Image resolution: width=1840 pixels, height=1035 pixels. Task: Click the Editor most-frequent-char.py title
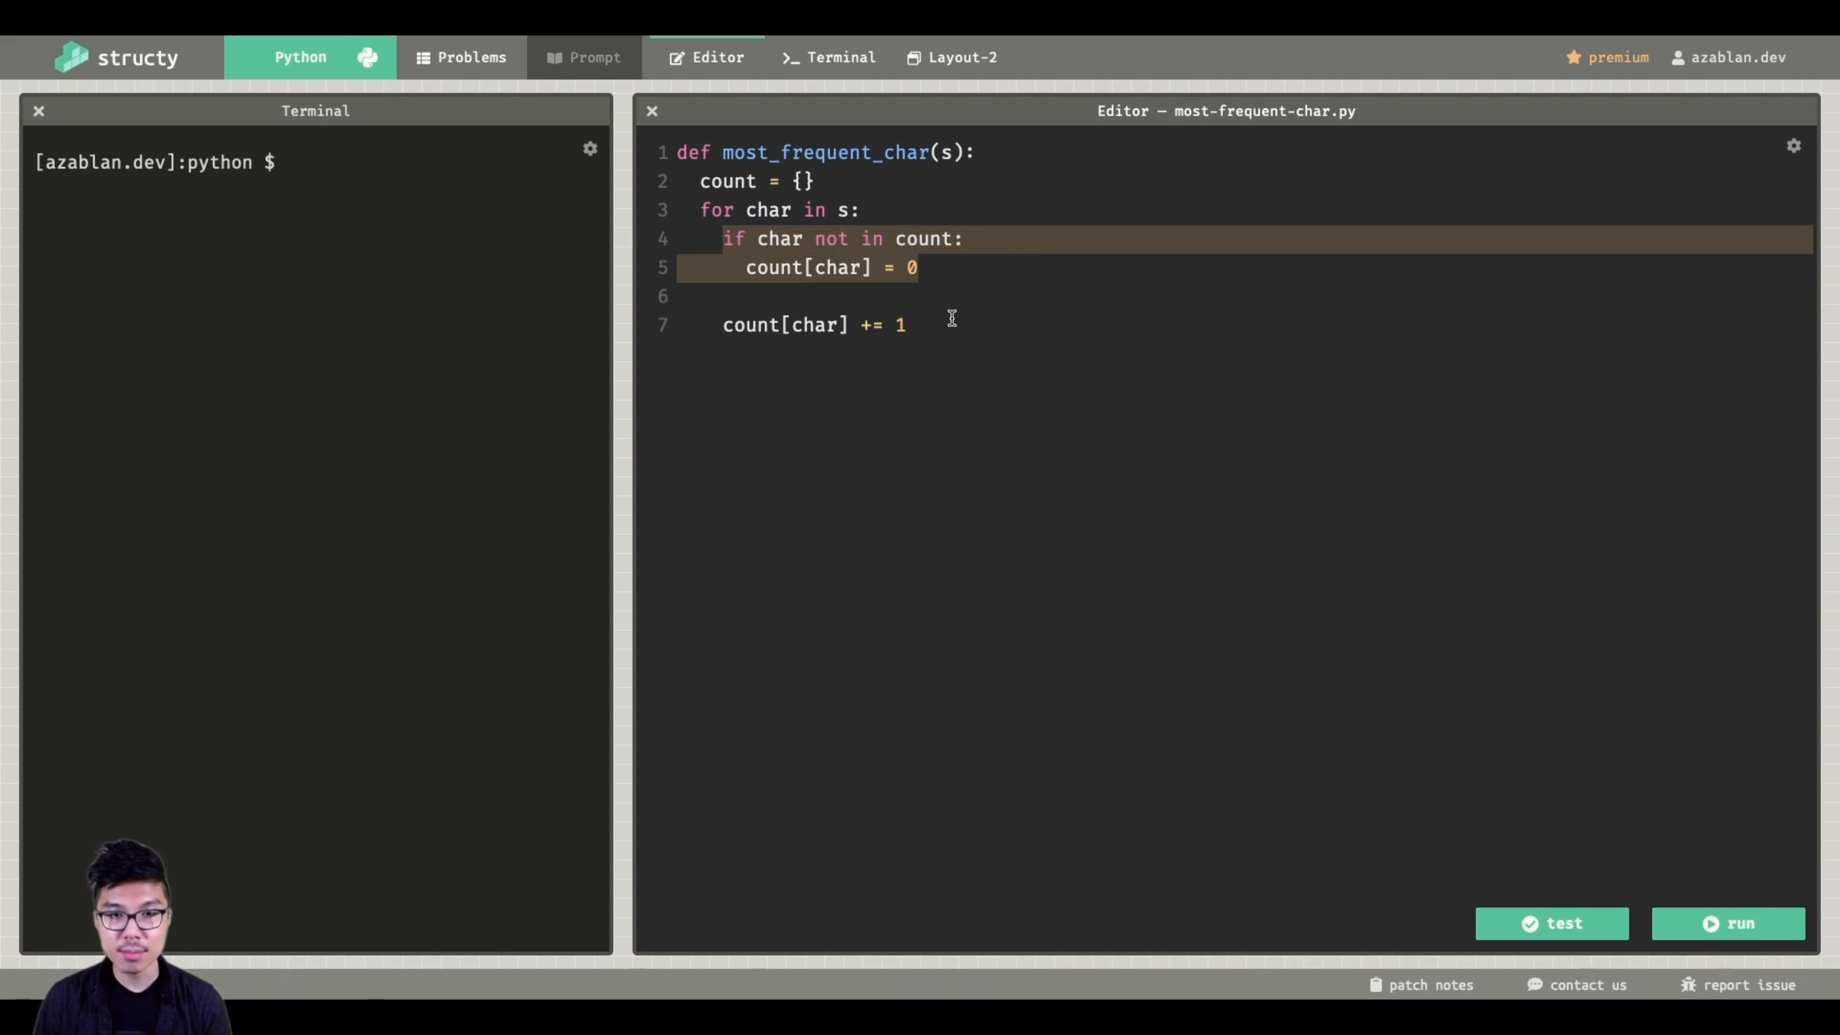coord(1227,111)
